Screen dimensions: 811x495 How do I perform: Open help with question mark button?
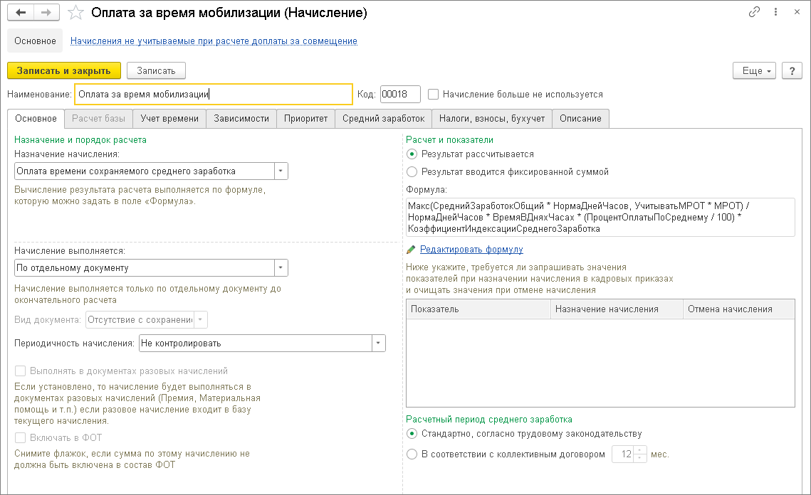pyautogui.click(x=792, y=70)
